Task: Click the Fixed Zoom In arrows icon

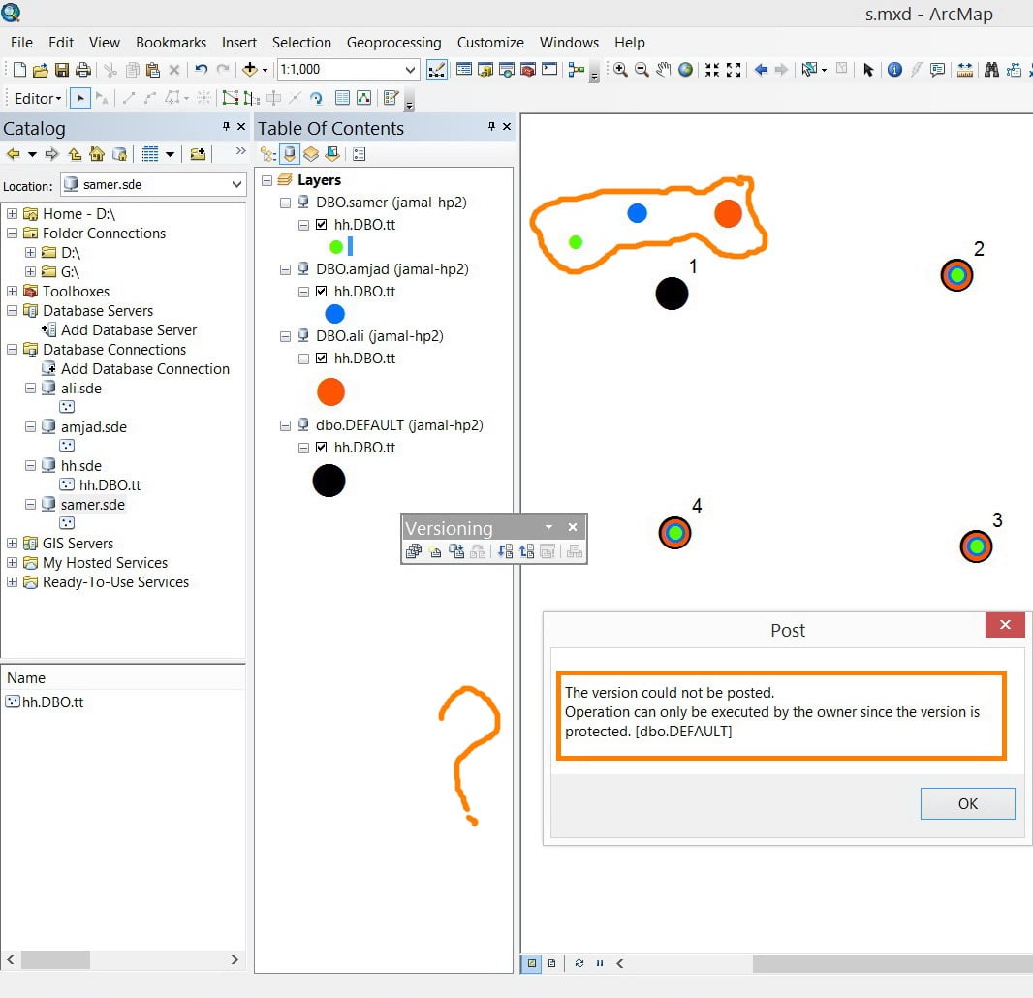Action: [711, 69]
